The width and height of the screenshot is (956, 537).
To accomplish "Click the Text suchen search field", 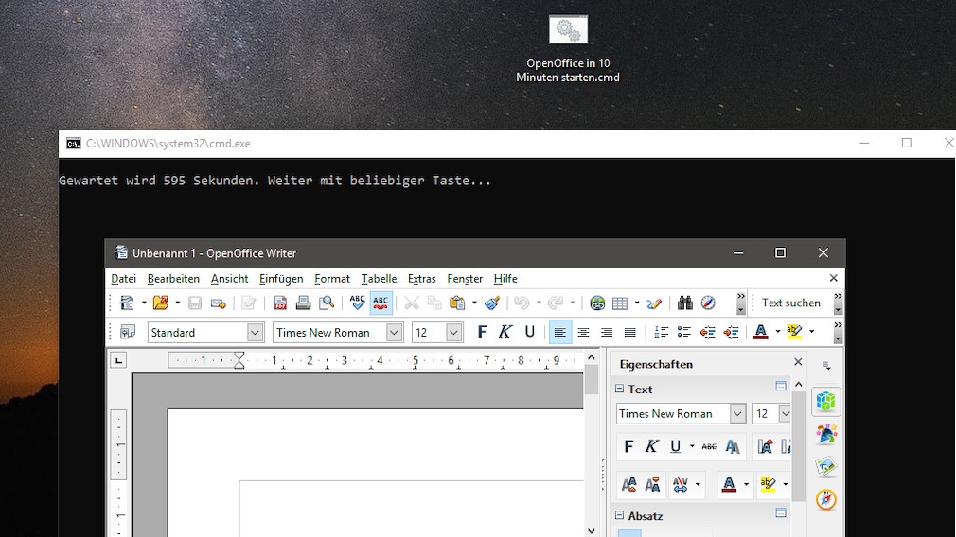I will [x=790, y=303].
